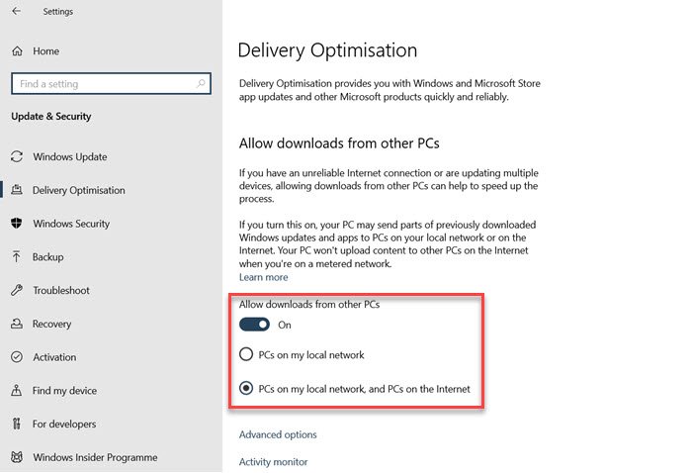Open Advanced options link
Screen dimensions: 692x473
[278, 434]
